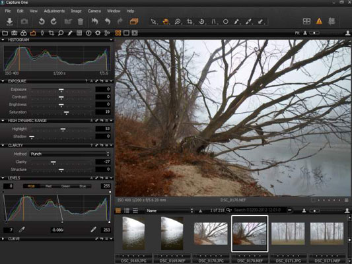Open the Exposure tool tab highlighted orange
This screenshot has width=352, height=264.
tap(33, 33)
